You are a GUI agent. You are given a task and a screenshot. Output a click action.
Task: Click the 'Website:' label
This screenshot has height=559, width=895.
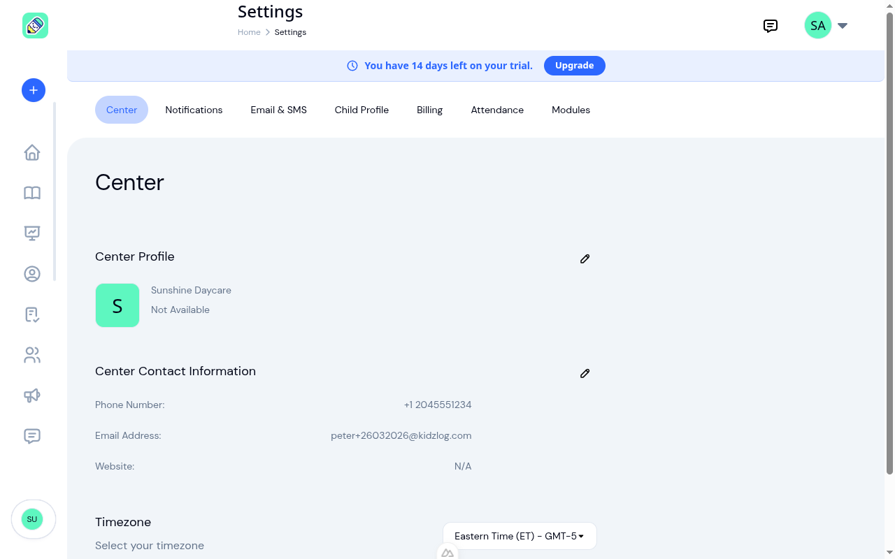(x=115, y=466)
